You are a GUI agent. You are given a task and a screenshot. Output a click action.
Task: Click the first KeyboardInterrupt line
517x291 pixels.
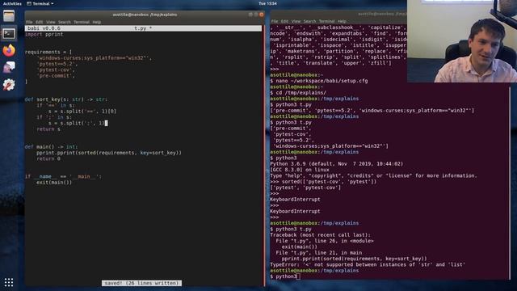coord(295,200)
